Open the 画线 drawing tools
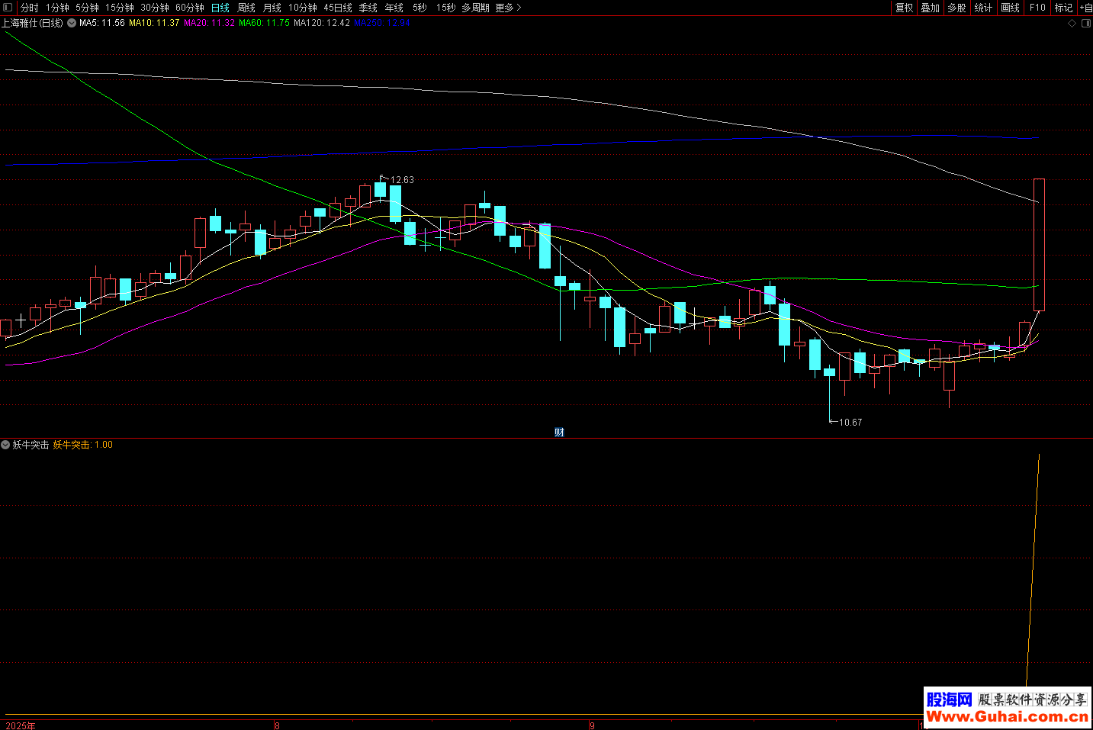The width and height of the screenshot is (1093, 730). (1010, 8)
